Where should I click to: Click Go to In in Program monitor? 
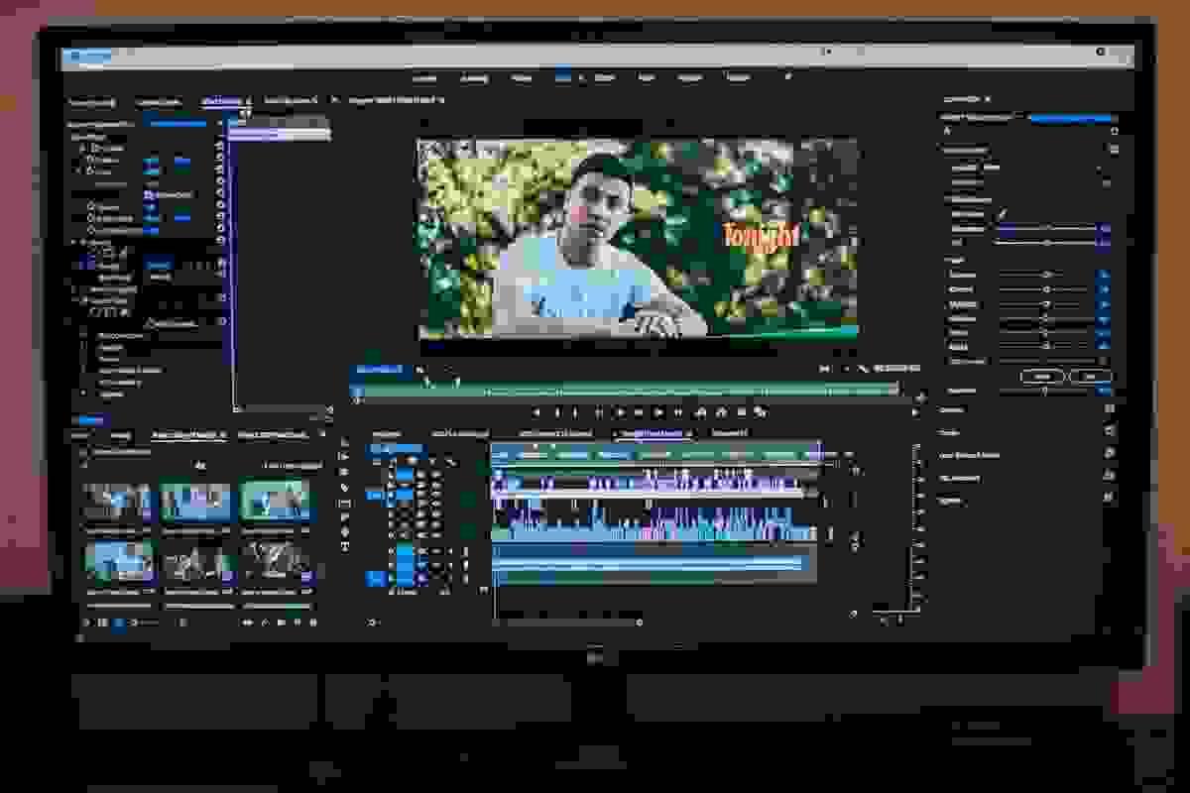coord(599,412)
